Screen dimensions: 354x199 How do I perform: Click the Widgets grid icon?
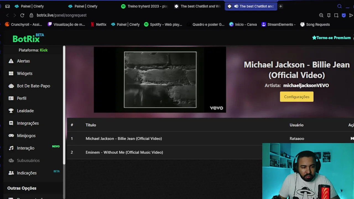11,74
